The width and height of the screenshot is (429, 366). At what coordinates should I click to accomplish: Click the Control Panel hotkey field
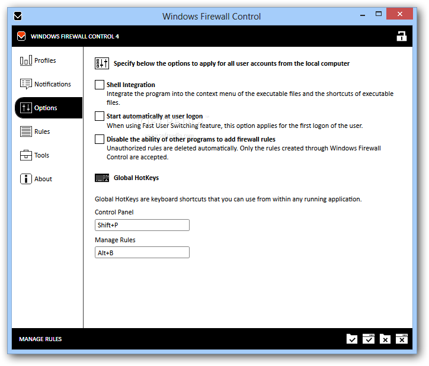click(142, 225)
